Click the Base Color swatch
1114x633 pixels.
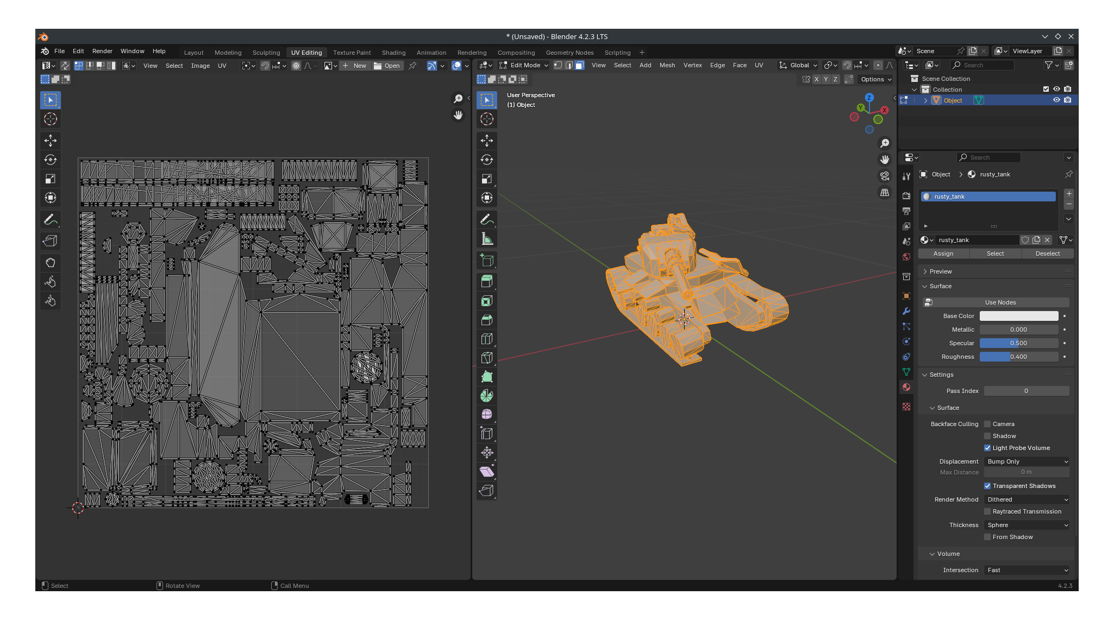click(x=1018, y=316)
